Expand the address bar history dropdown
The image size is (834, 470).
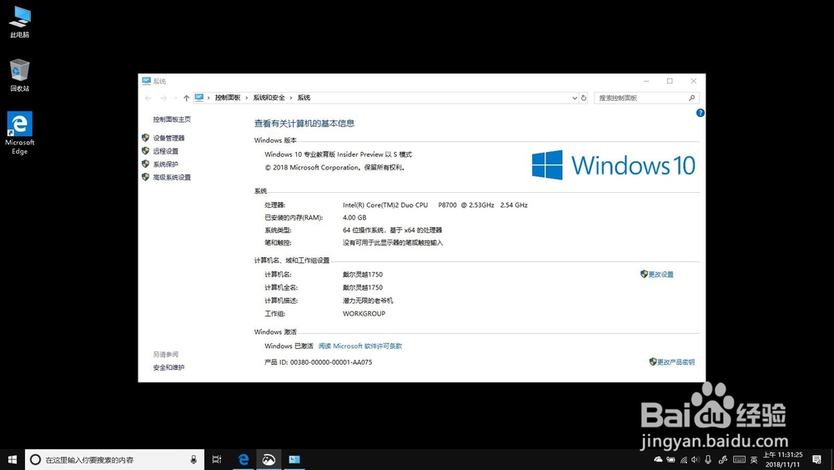point(575,98)
